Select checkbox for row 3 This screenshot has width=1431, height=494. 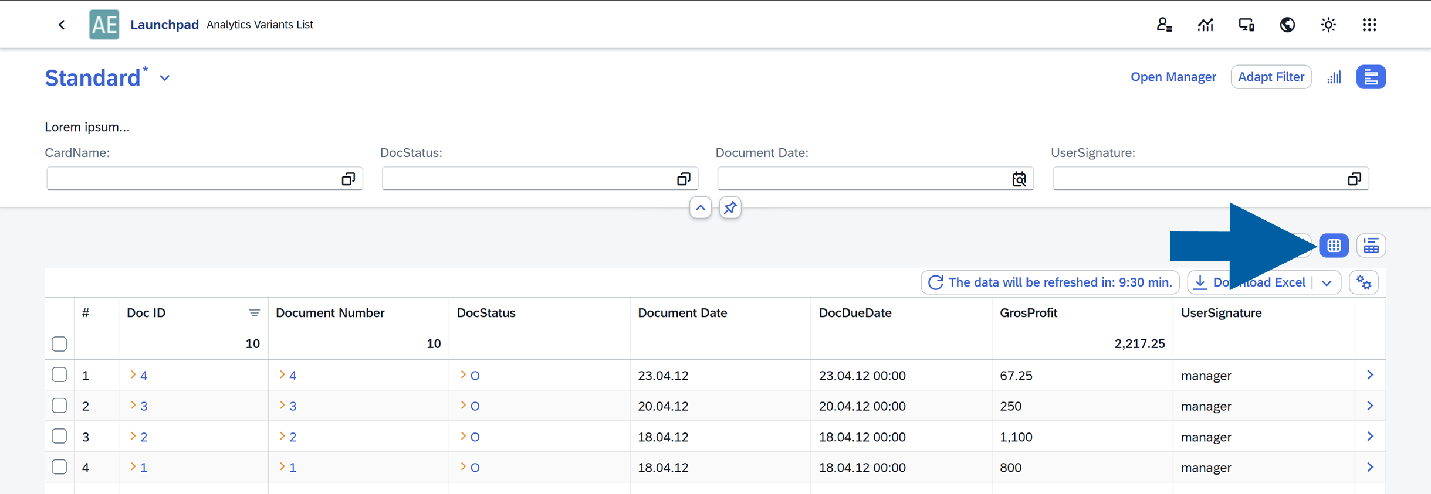(x=59, y=437)
